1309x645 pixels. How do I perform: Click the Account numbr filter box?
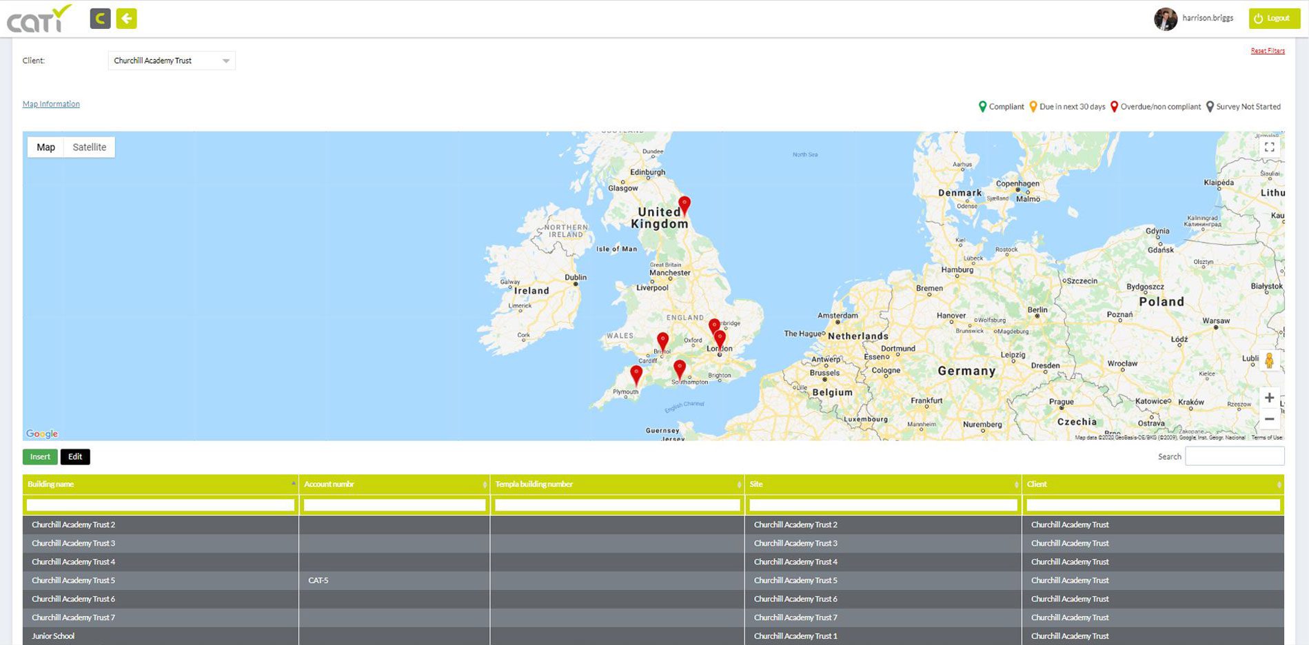(x=394, y=505)
